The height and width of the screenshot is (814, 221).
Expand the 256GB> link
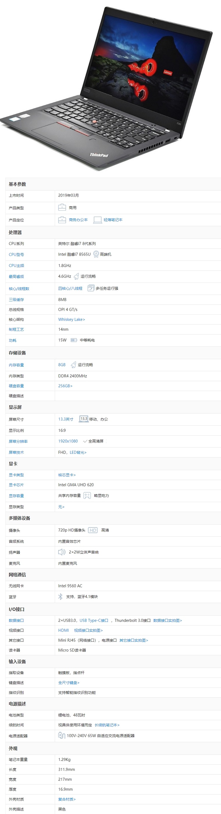coord(65,386)
